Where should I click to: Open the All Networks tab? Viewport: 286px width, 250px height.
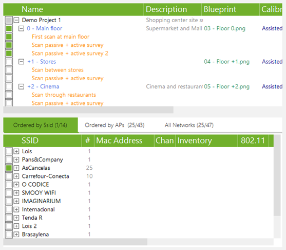coord(189,125)
